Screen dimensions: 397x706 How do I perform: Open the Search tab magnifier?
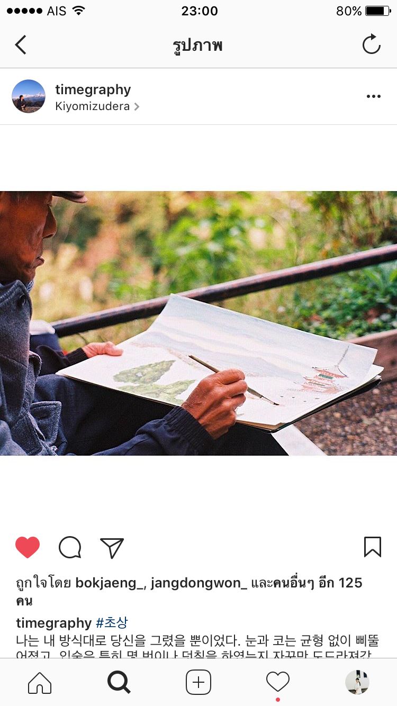tap(119, 683)
